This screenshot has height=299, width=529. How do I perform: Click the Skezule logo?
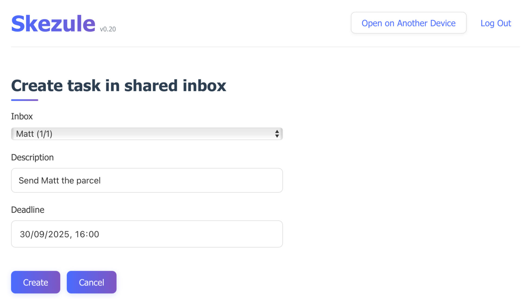53,24
